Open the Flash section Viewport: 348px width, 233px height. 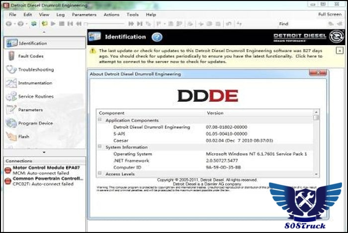pos(23,137)
